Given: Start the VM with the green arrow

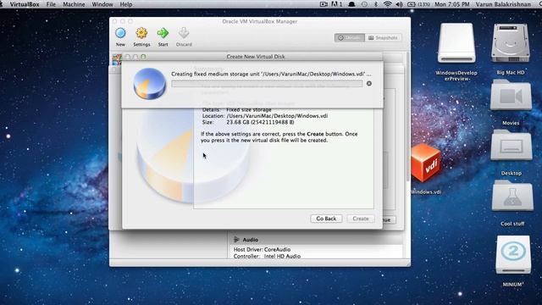Looking at the screenshot, I should pos(163,34).
